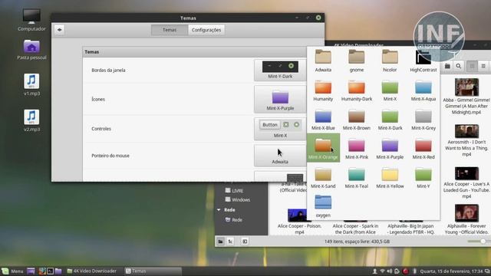This screenshot has width=491, height=276.
Task: Choose the oxygen icon theme
Action: [x=323, y=206]
